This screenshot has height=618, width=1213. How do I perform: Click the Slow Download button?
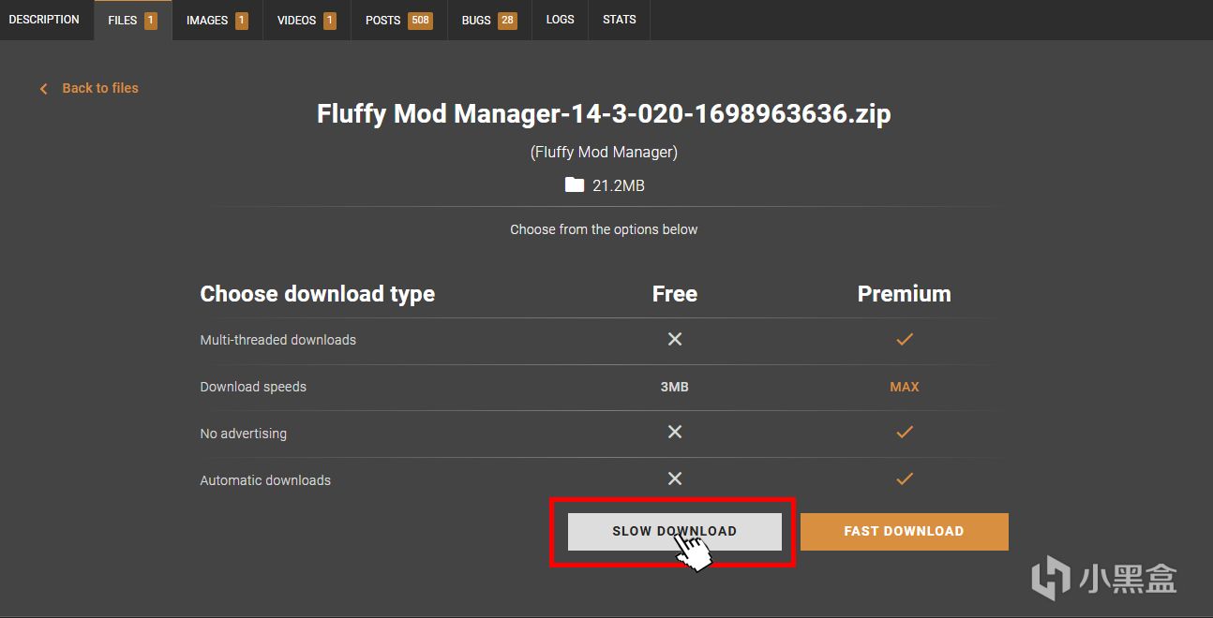click(675, 531)
